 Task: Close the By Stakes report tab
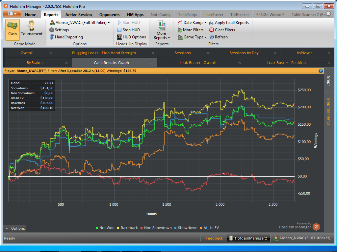click(x=66, y=63)
